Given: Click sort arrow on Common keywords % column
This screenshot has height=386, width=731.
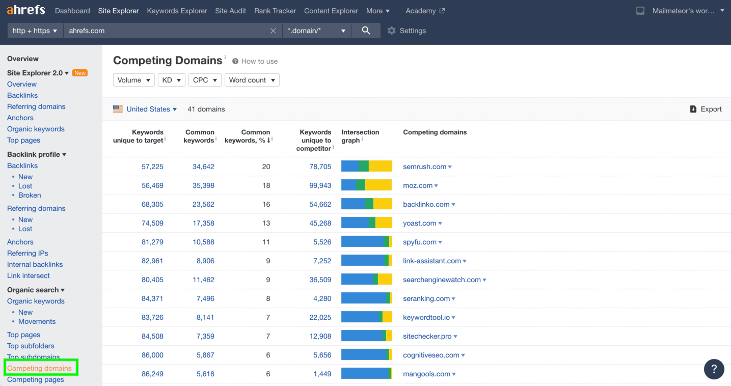Looking at the screenshot, I should pyautogui.click(x=268, y=141).
